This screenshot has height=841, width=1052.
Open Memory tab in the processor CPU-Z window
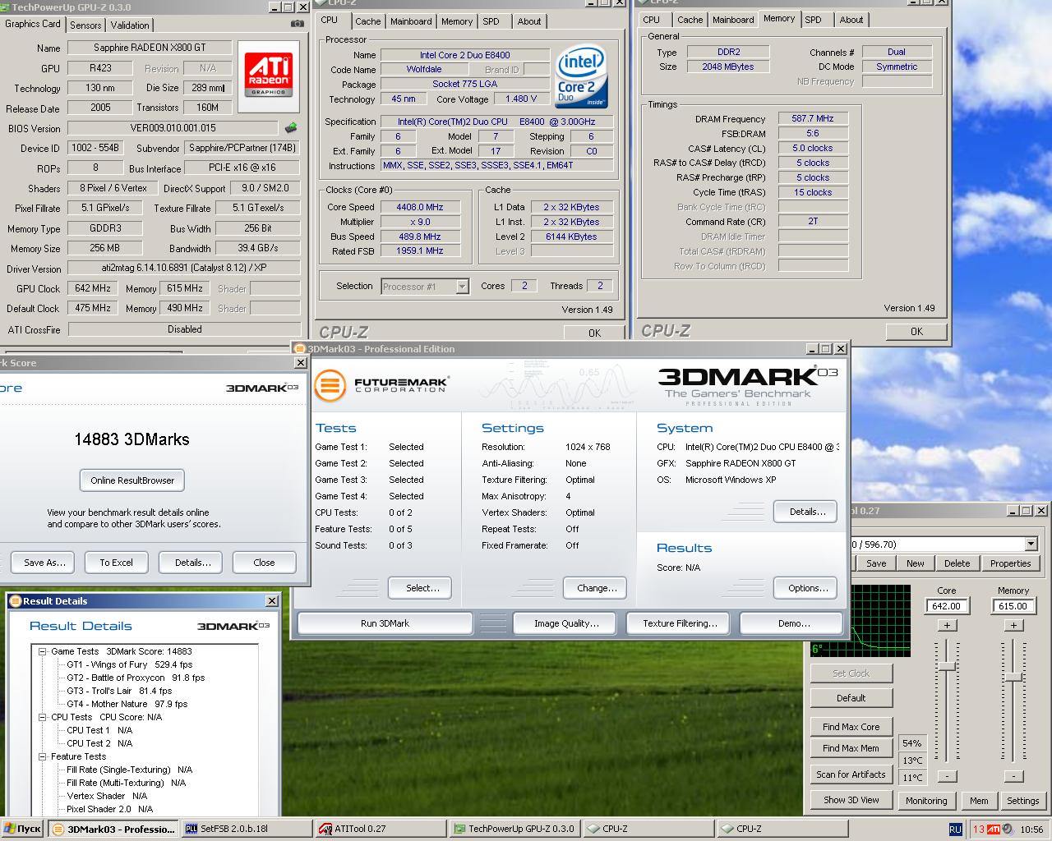(457, 21)
